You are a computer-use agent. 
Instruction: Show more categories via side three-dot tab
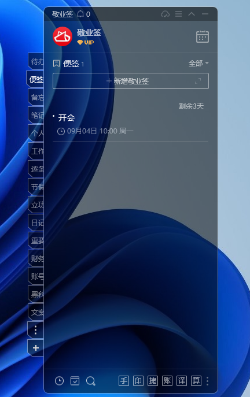36,330
